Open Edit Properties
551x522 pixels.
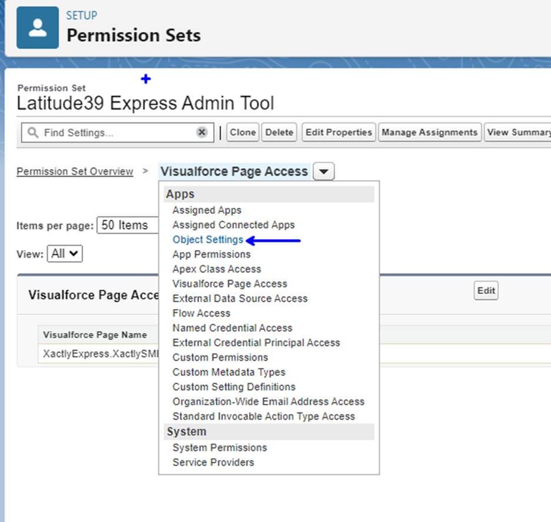click(x=338, y=132)
